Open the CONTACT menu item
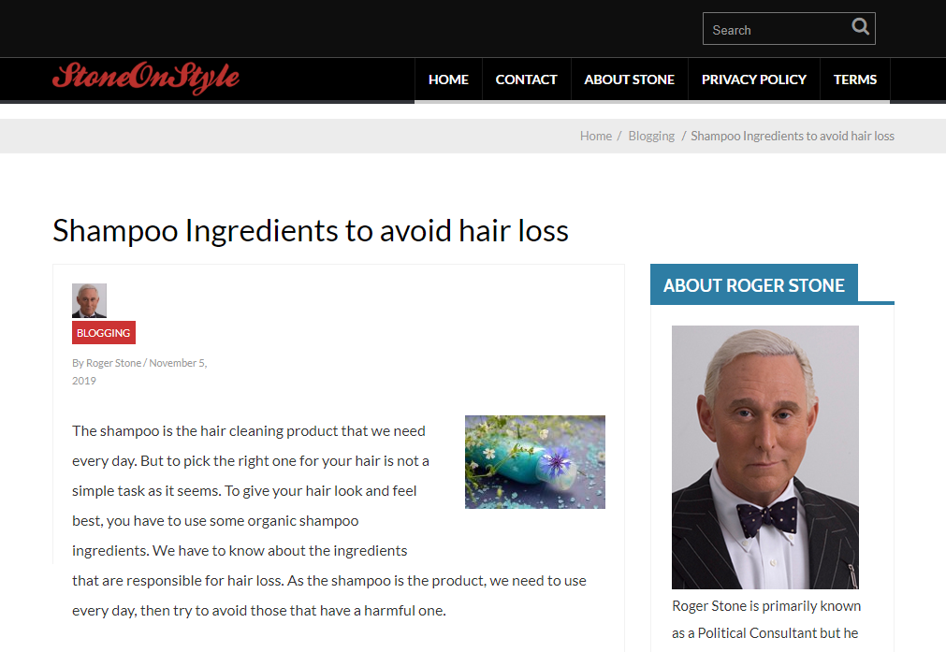This screenshot has height=652, width=946. pyautogui.click(x=526, y=80)
